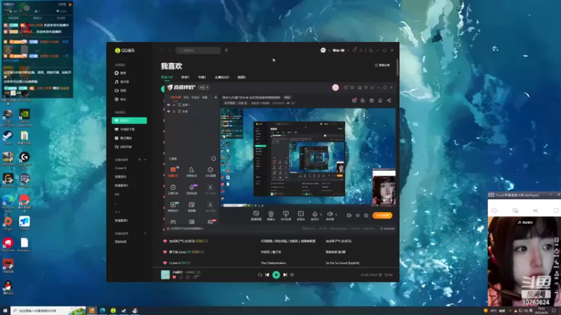Toggle heart on now-playing song
This screenshot has width=561, height=315.
[x=174, y=277]
